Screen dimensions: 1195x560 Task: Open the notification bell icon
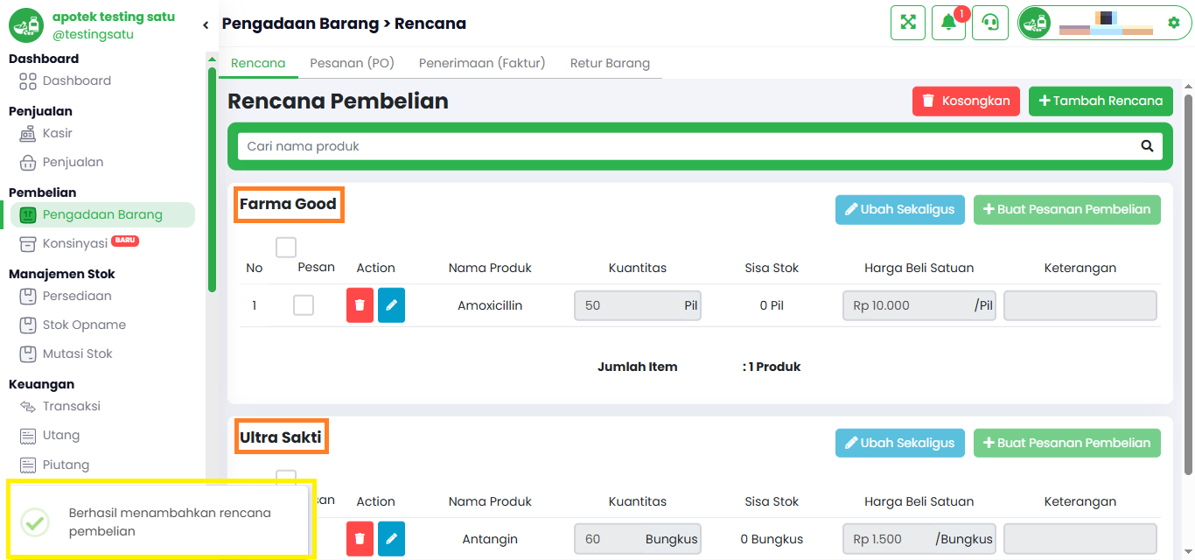tap(948, 23)
